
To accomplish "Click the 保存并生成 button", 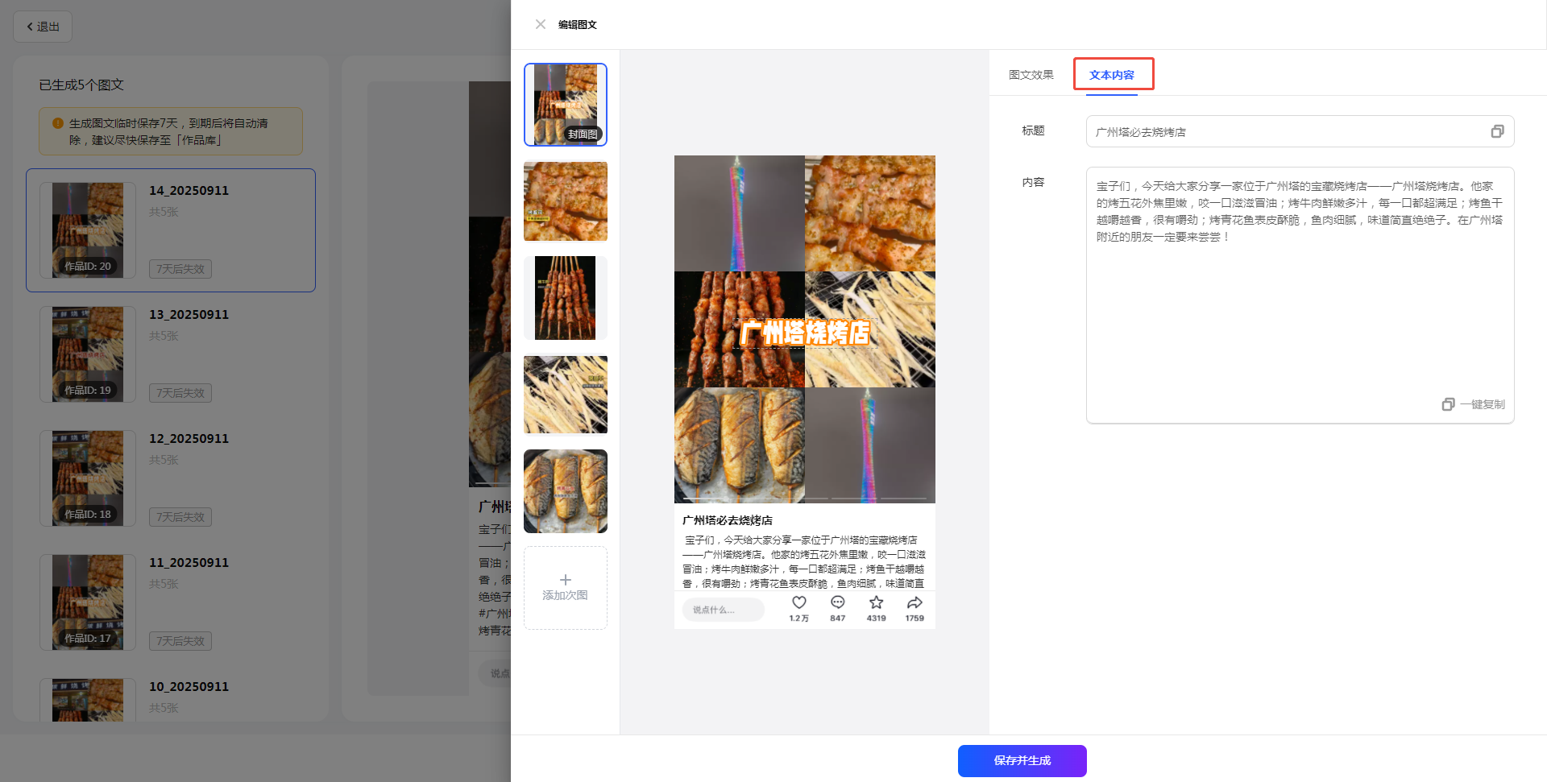I will click(1022, 760).
